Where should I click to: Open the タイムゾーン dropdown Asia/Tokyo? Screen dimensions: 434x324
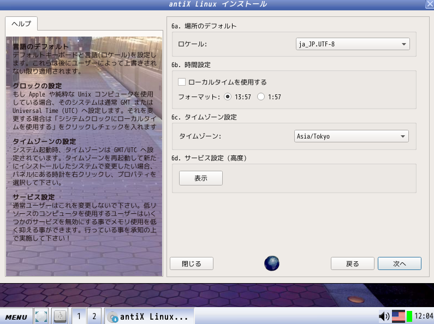point(351,136)
